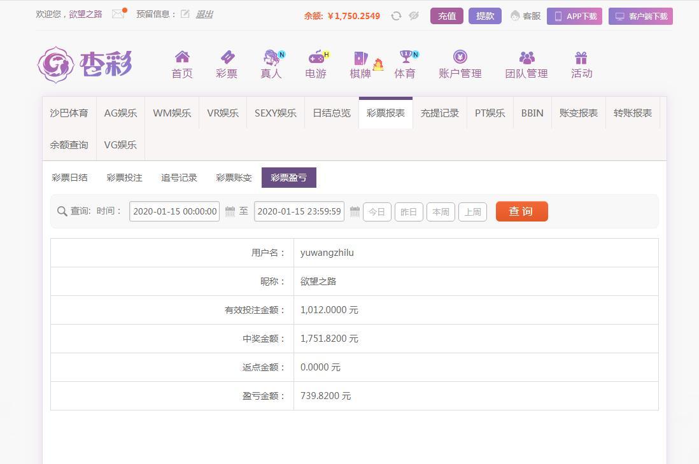Select the 彩票日结 sub-tab
699x464 pixels.
click(x=70, y=178)
